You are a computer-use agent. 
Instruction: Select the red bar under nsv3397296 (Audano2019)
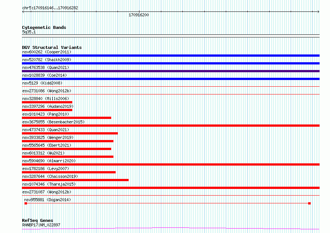click(47, 110)
